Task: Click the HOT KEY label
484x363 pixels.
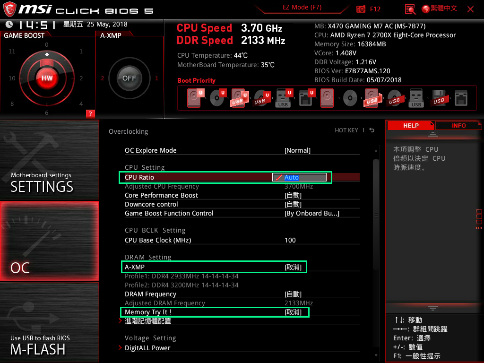Action: (346, 130)
